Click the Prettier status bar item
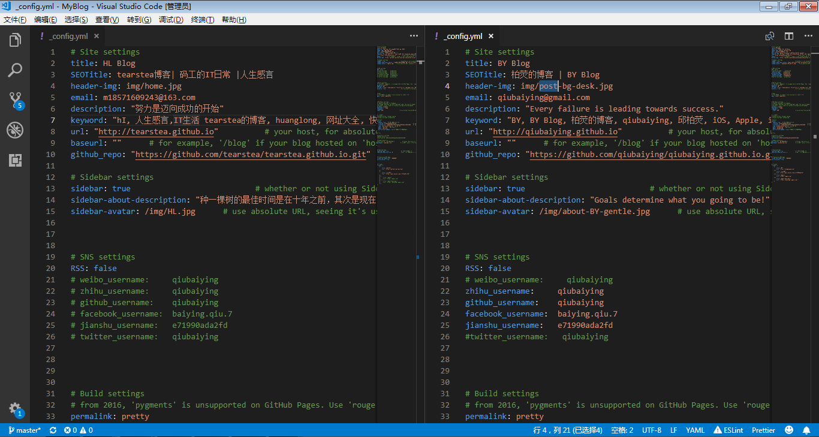The height and width of the screenshot is (437, 819). (764, 430)
